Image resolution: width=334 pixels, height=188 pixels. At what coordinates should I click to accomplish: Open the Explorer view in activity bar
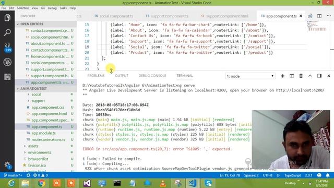(x=7, y=18)
